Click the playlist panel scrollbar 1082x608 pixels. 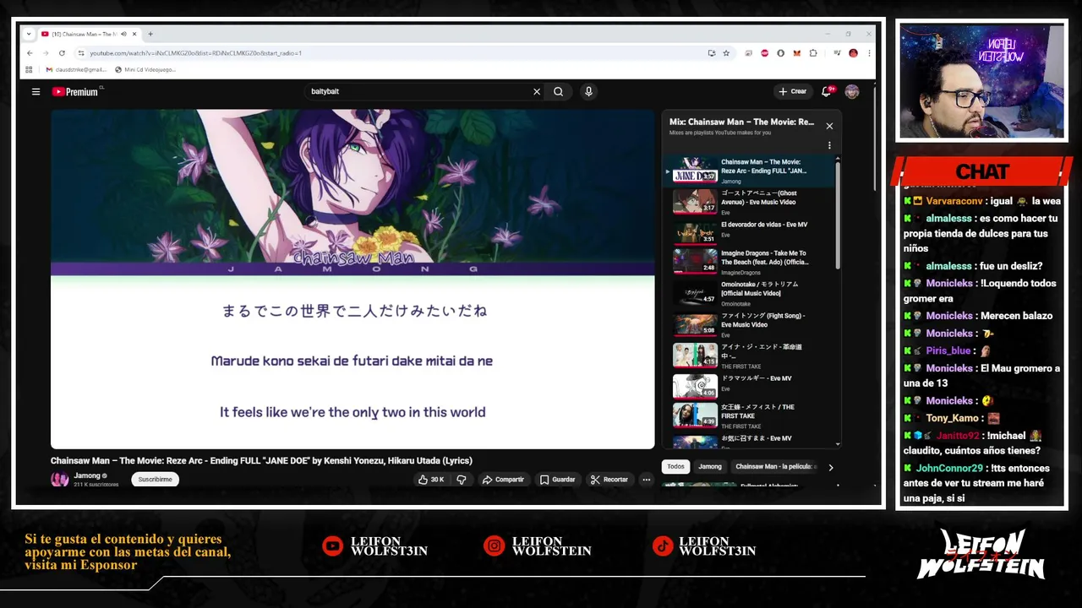tap(838, 215)
